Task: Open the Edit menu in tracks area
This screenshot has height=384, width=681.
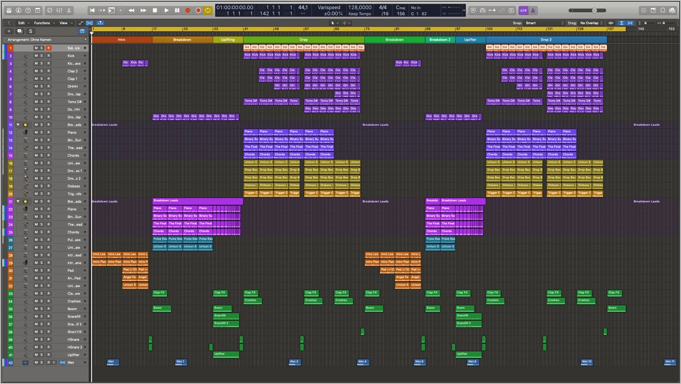Action: [24, 23]
